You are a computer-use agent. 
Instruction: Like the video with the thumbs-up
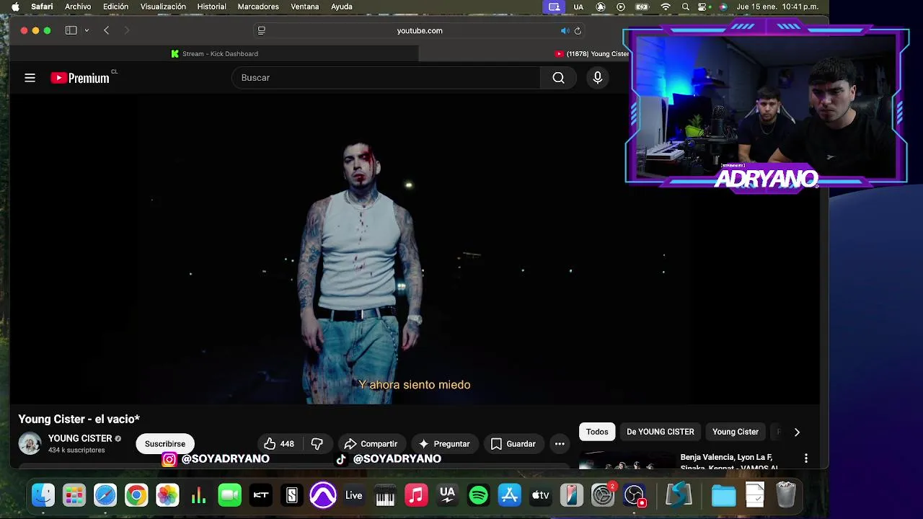pyautogui.click(x=278, y=444)
